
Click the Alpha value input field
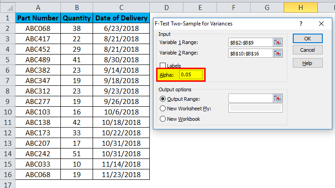point(191,74)
